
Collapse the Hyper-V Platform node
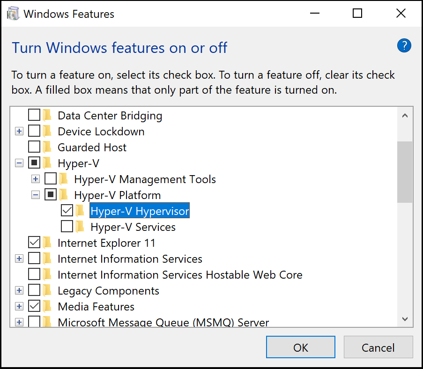coord(36,195)
